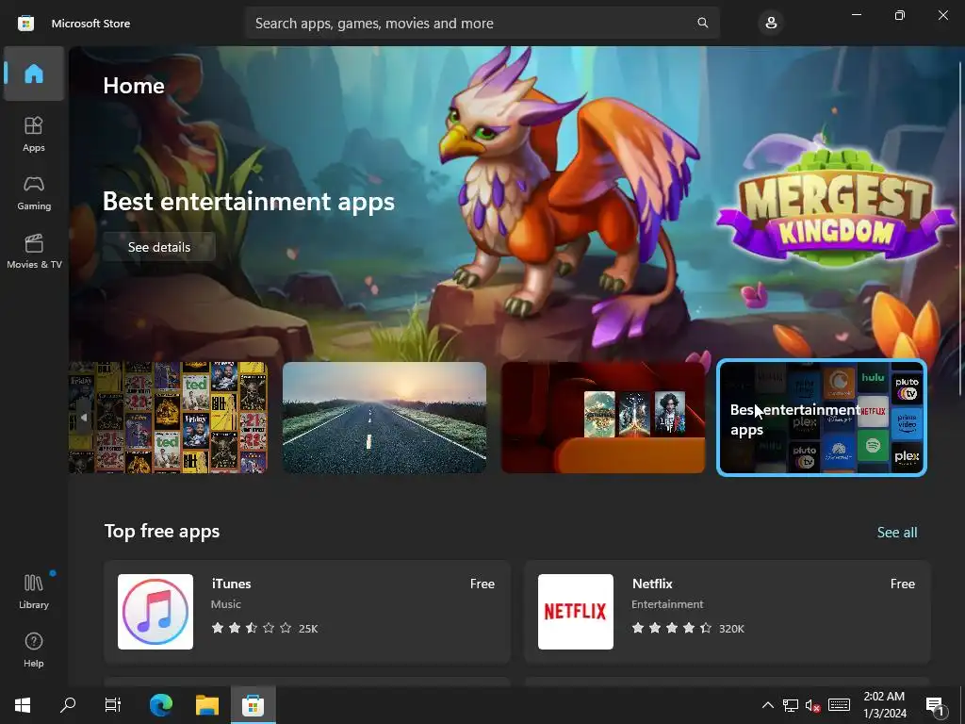Show hidden tray icons chevron
The image size is (965, 724).
(767, 705)
